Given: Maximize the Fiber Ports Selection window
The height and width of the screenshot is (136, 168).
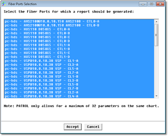Looking at the screenshot, I should pos(151,4).
